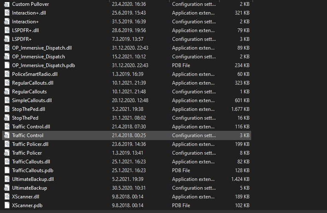Select the file name Traffic Control.dll
Screen dimensions: 327x213
[31, 127]
